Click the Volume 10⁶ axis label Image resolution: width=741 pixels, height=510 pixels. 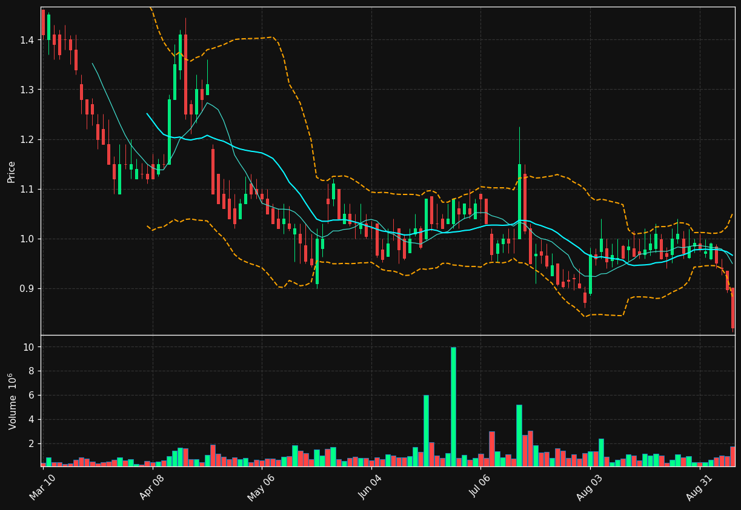tap(12, 401)
